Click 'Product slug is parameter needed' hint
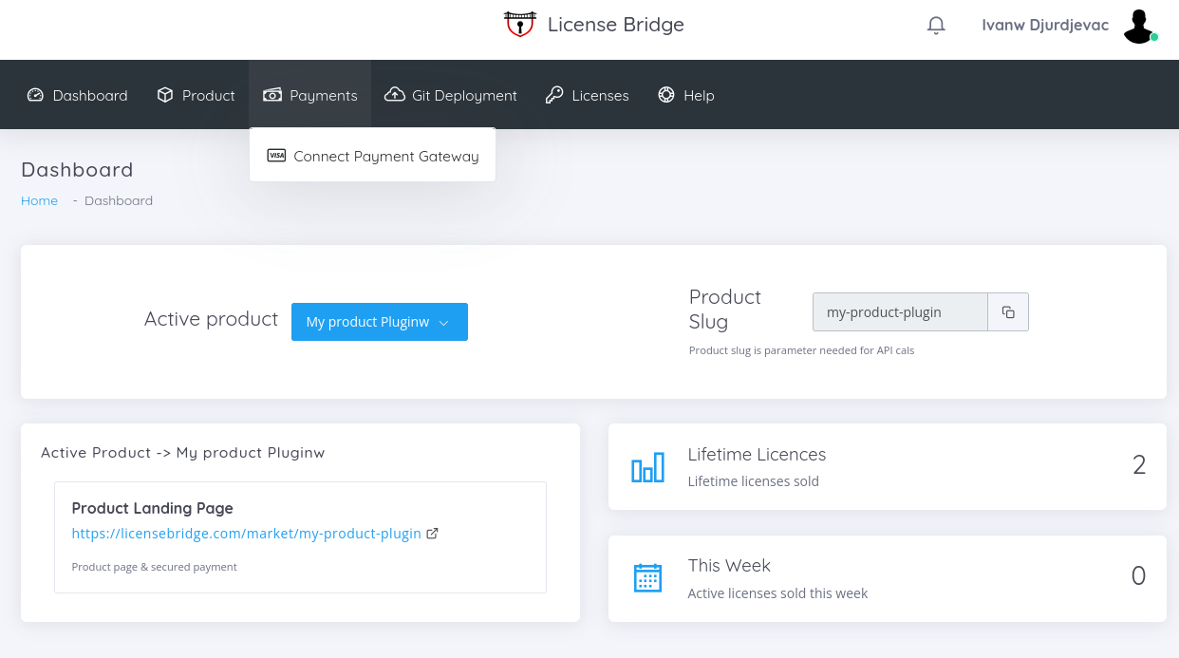Image resolution: width=1179 pixels, height=658 pixels. click(801, 350)
